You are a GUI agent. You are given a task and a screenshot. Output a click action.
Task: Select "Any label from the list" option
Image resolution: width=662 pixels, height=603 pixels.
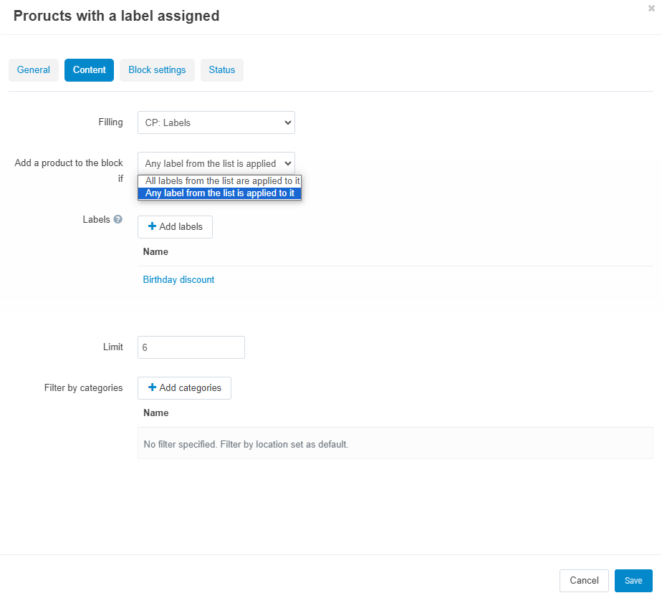pyautogui.click(x=219, y=193)
